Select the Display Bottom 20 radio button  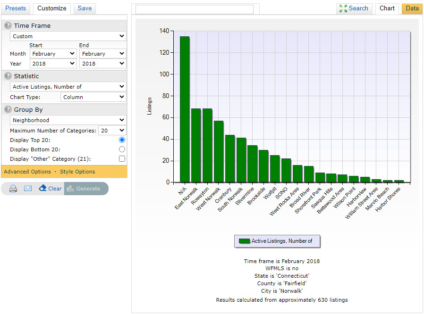coord(122,149)
